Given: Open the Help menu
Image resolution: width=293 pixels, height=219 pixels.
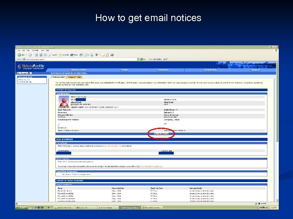Looking at the screenshot, I should [x=48, y=50].
